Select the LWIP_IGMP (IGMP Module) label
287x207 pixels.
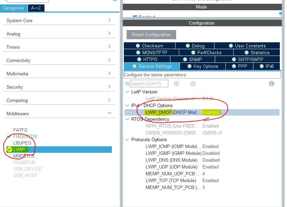[x=173, y=153]
